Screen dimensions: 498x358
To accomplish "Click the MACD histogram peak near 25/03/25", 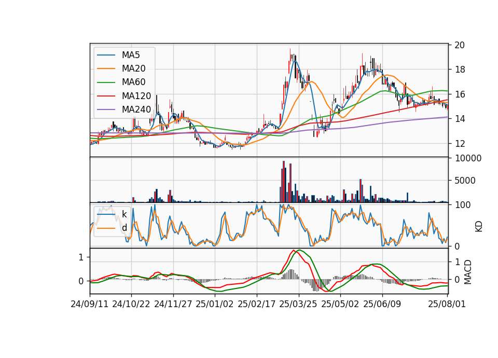I will (x=292, y=274).
